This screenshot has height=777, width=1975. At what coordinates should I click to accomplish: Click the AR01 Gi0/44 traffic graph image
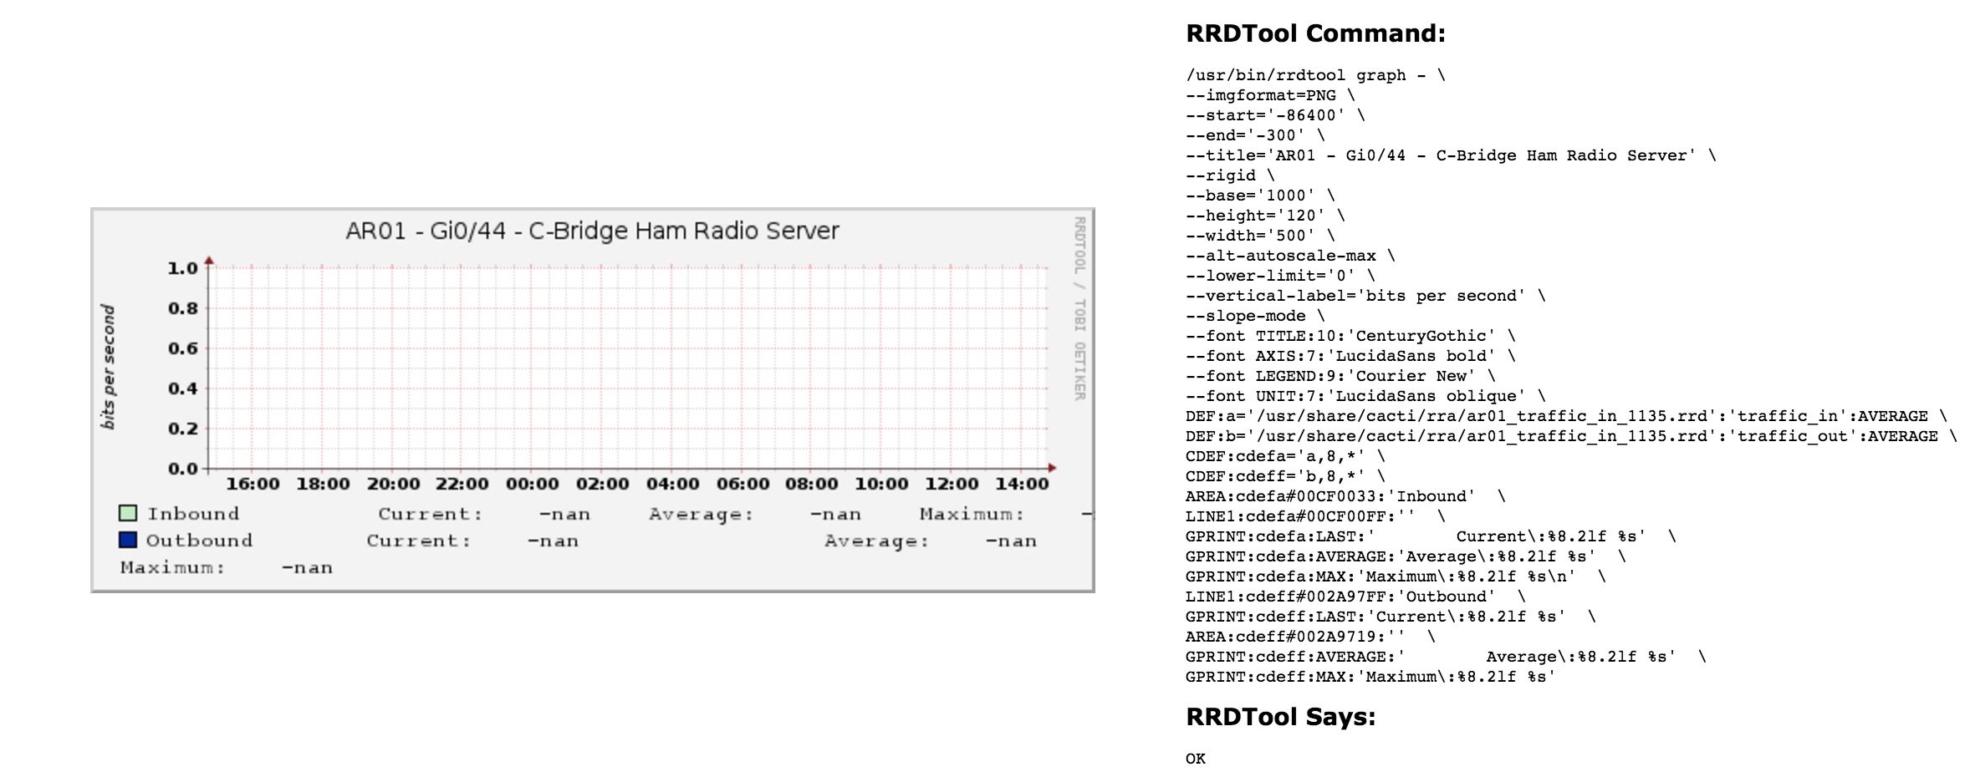593,400
